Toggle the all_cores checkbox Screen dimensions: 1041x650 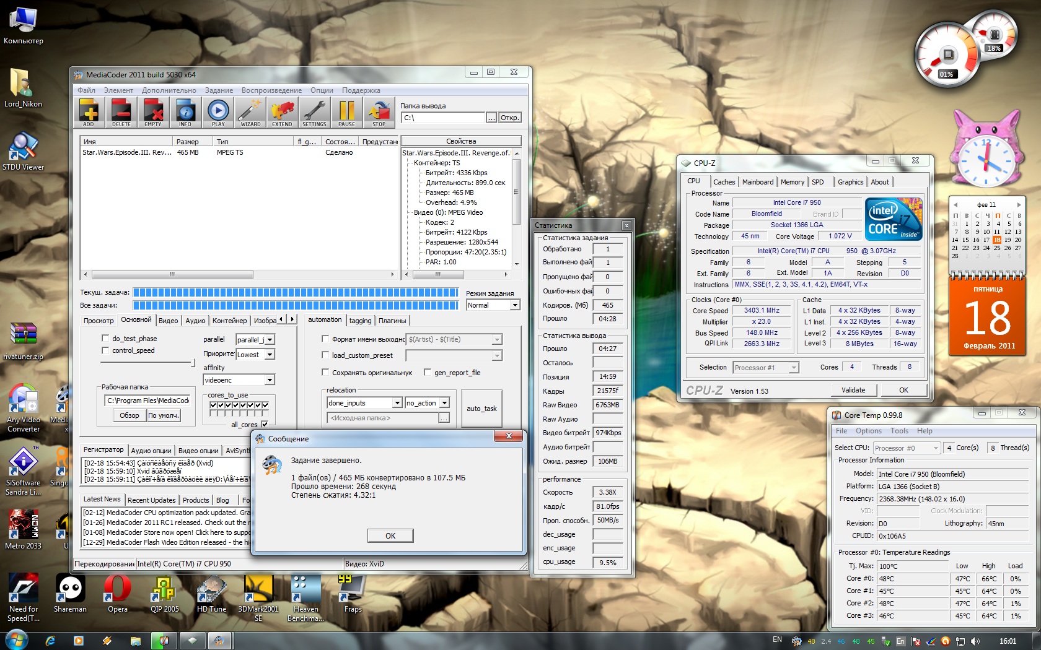pyautogui.click(x=265, y=425)
